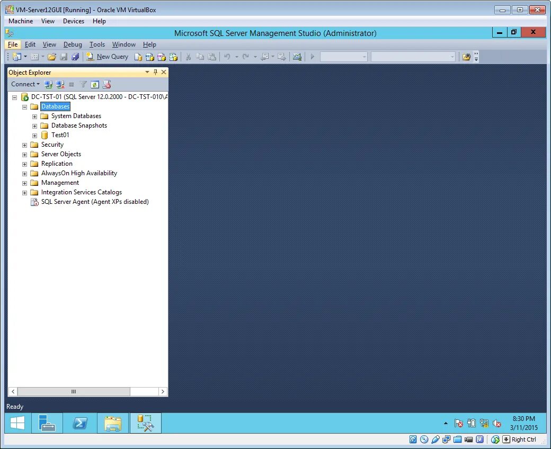
Task: Open PowerShell from taskbar
Action: tap(80, 423)
